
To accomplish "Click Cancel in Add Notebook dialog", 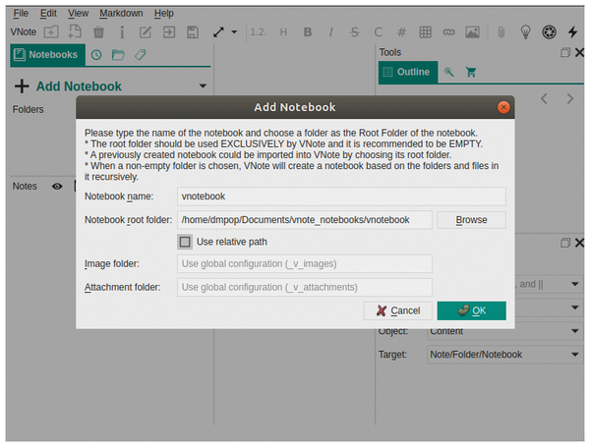I will point(397,310).
